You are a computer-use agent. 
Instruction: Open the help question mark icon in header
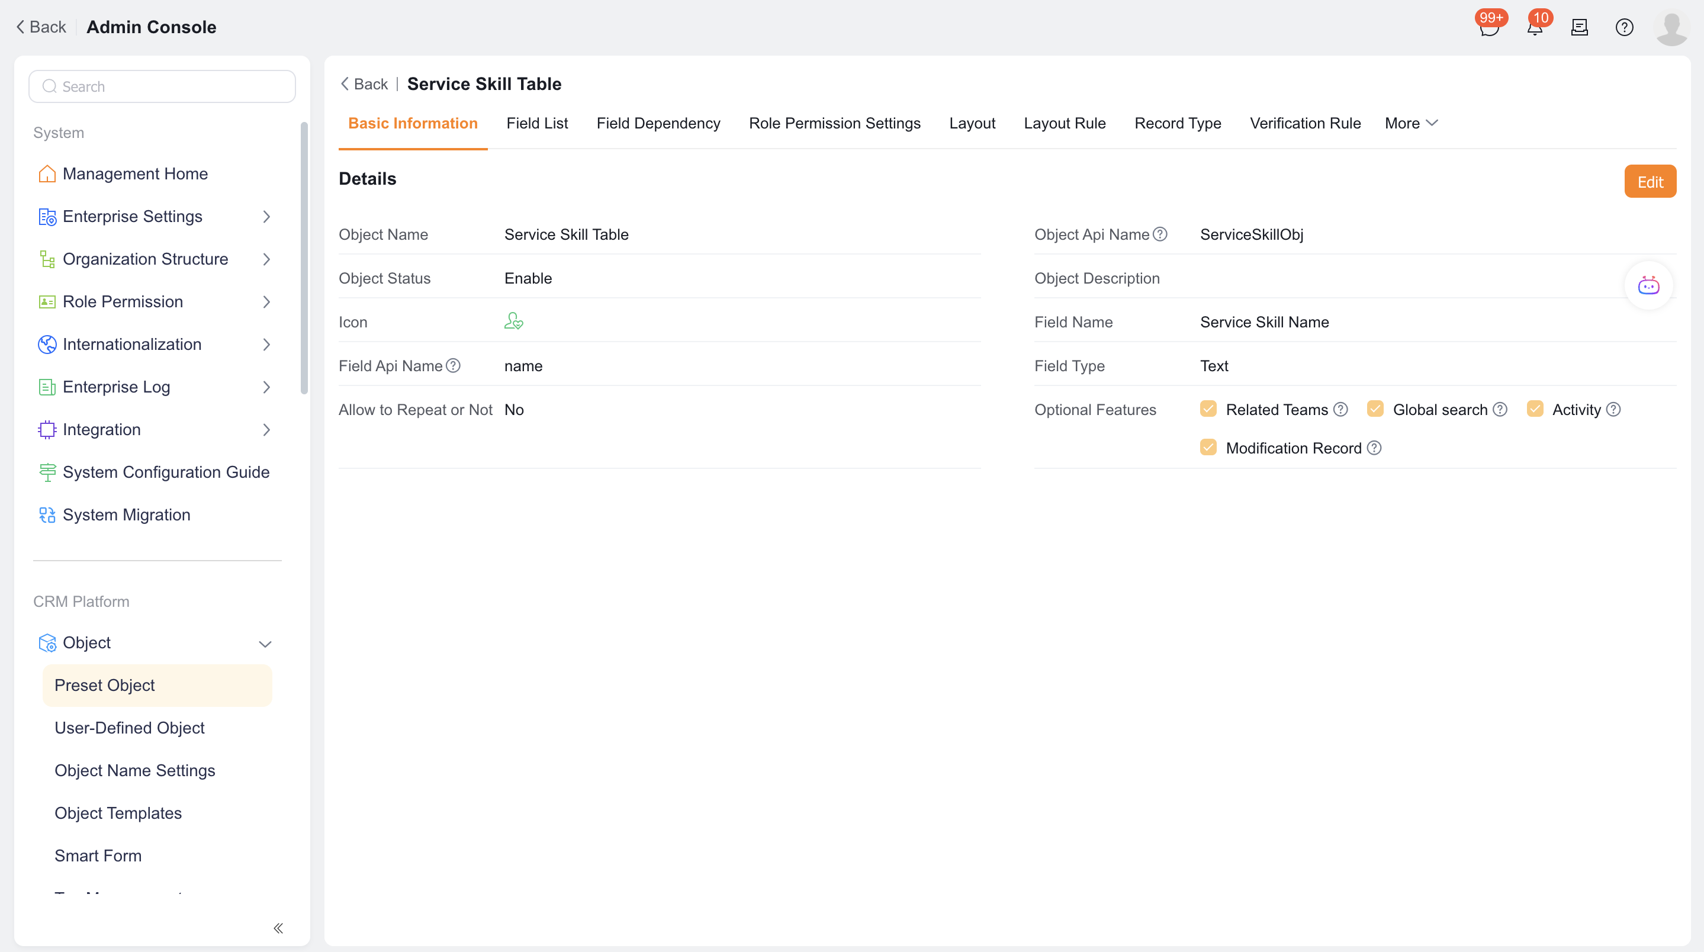click(1625, 28)
